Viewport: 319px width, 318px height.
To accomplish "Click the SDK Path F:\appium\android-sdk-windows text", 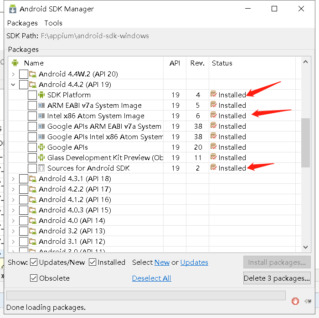I will click(x=95, y=36).
